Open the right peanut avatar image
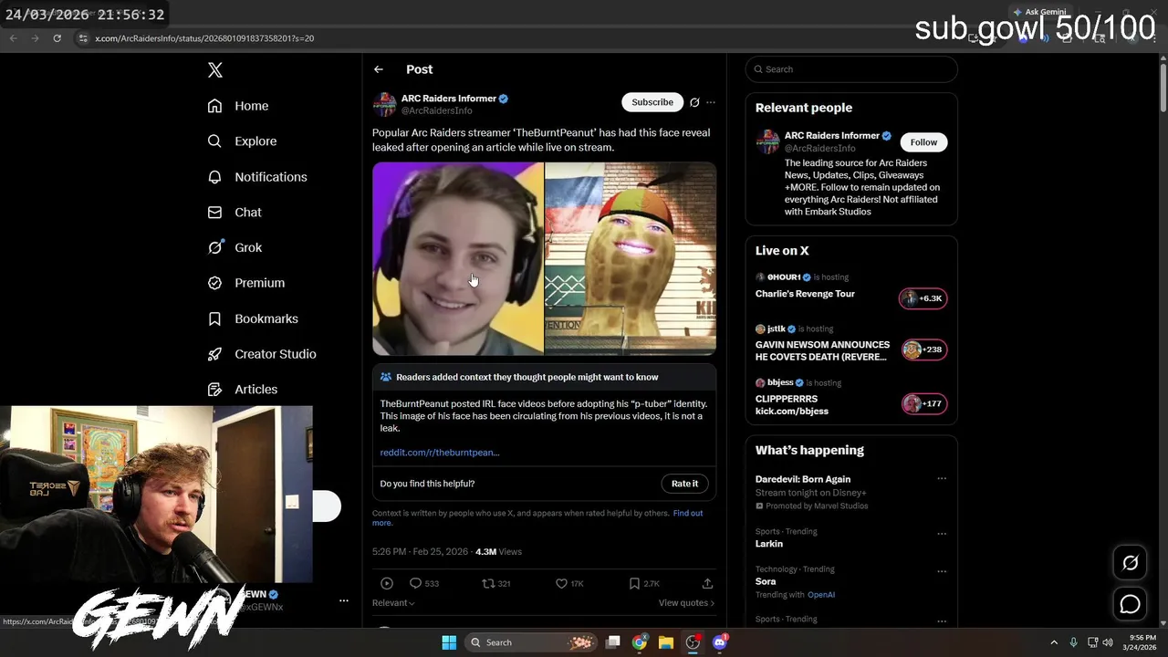 coord(631,258)
